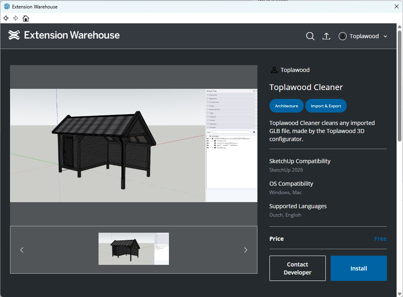Viewport: 403px width, 297px height.
Task: Show the next carousel image
Action: 245,250
